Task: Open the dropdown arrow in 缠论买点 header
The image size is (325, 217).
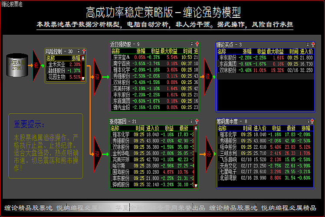Action: click(308, 44)
